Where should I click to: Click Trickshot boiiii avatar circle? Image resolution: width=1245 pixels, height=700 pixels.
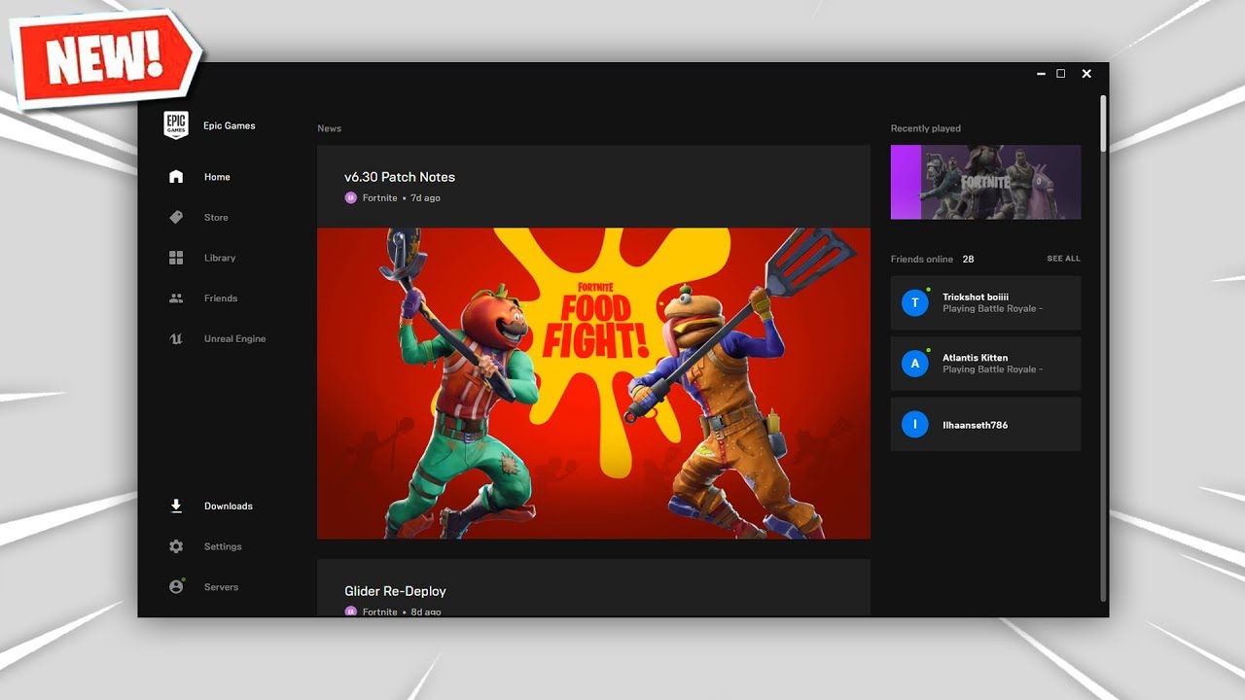[x=914, y=302]
